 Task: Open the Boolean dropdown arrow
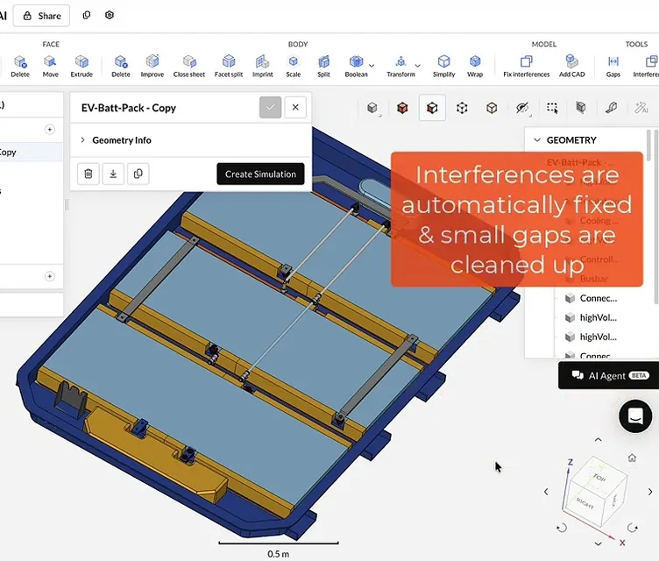coord(372,66)
